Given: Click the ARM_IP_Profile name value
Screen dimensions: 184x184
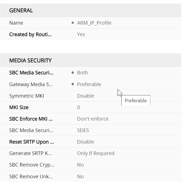Looking at the screenshot, I should [94, 23].
